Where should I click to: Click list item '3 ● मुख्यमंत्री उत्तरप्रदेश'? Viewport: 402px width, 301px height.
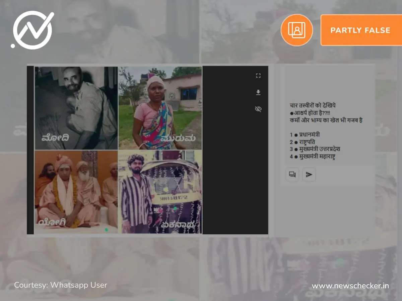coord(315,149)
